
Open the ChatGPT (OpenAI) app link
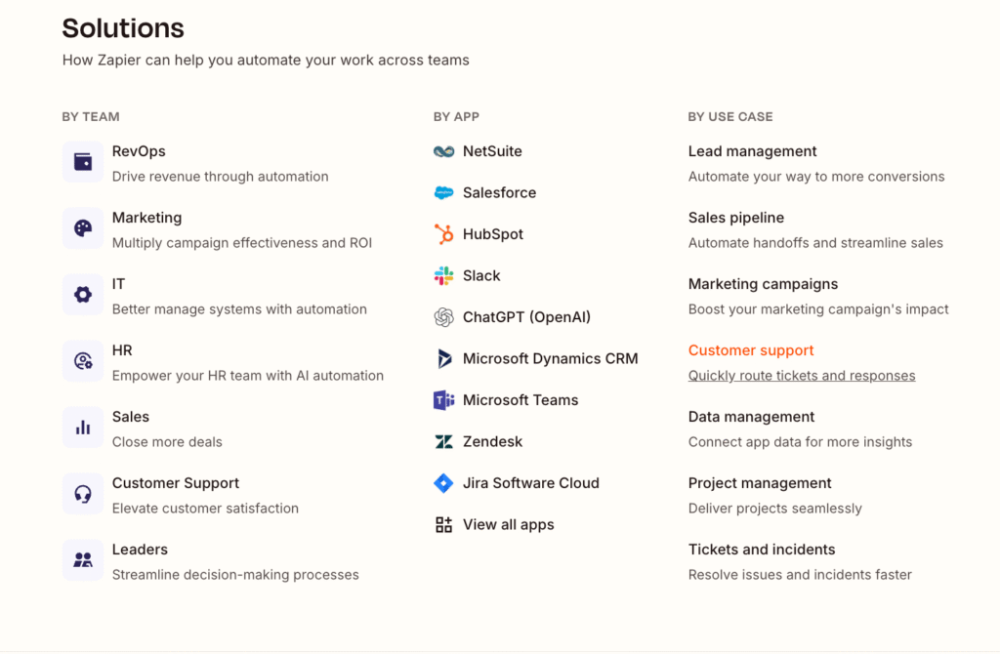click(x=526, y=317)
